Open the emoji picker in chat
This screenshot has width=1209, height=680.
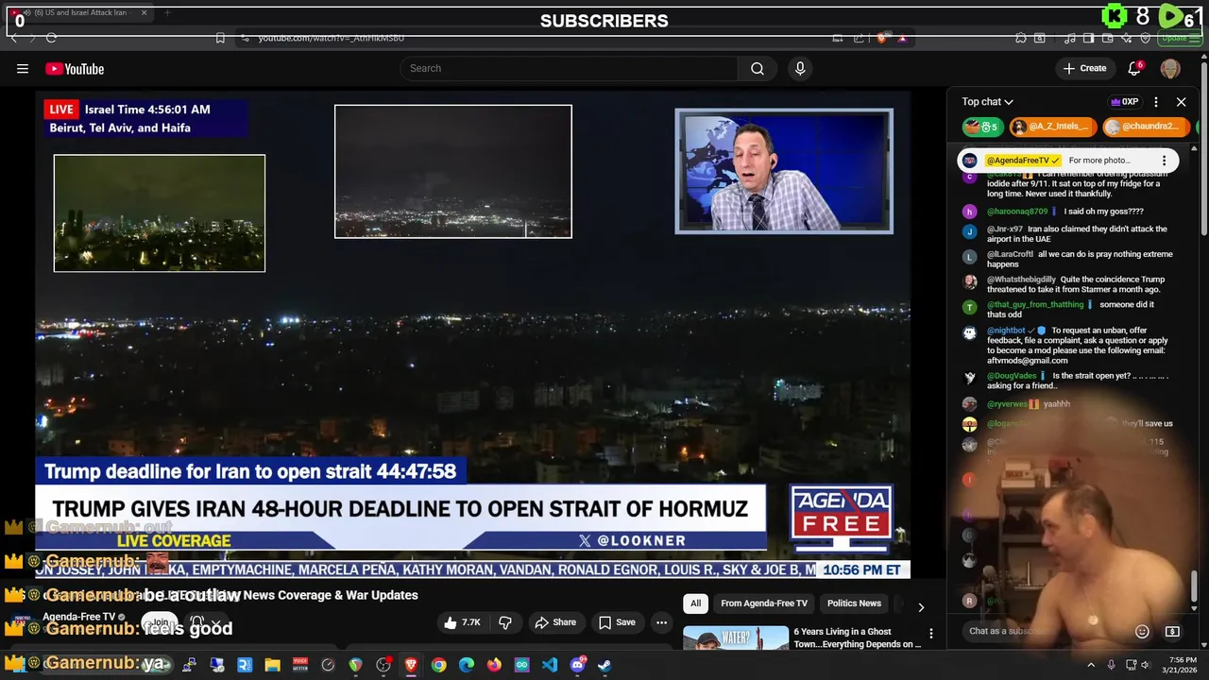pyautogui.click(x=1142, y=631)
